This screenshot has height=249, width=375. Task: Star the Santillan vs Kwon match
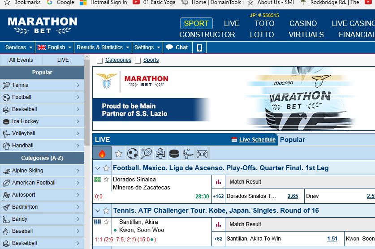[107, 222]
